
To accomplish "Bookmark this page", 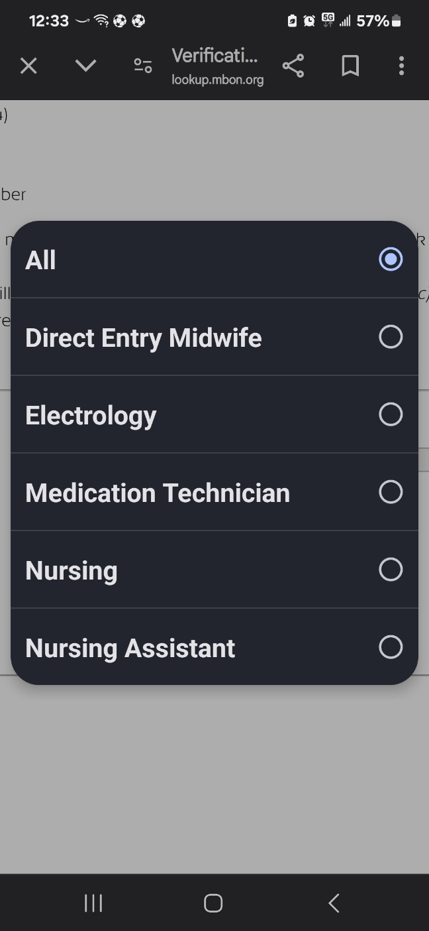I will [350, 66].
